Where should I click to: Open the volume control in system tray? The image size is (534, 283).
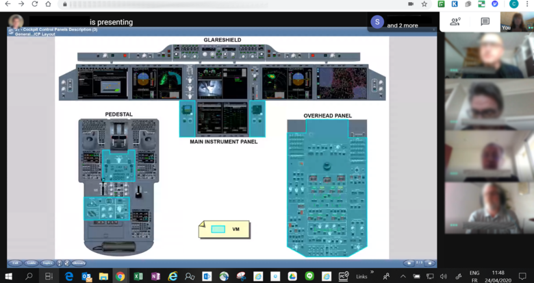point(444,277)
